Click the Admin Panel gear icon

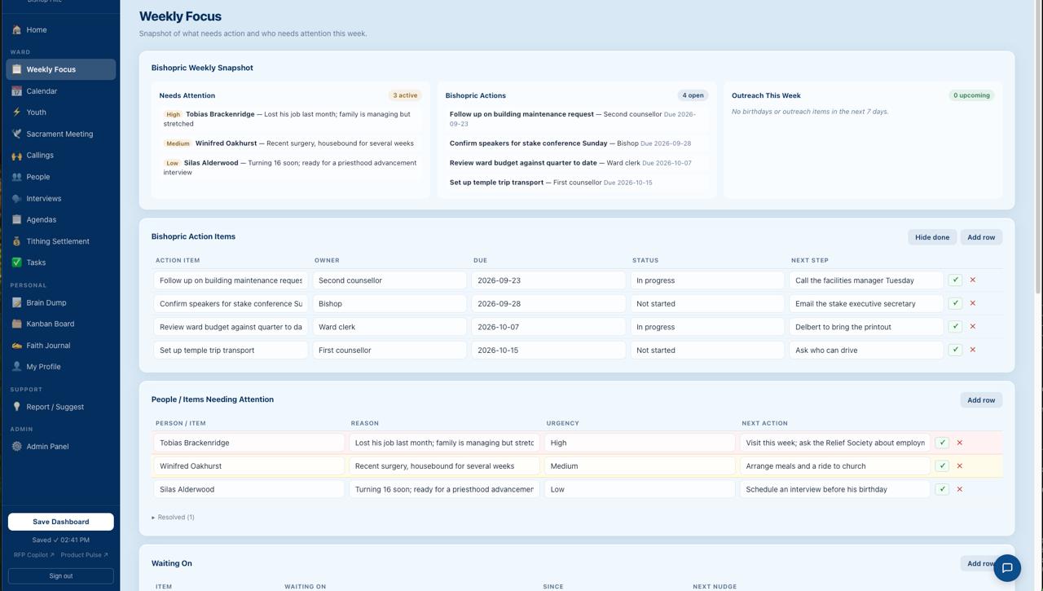point(16,447)
